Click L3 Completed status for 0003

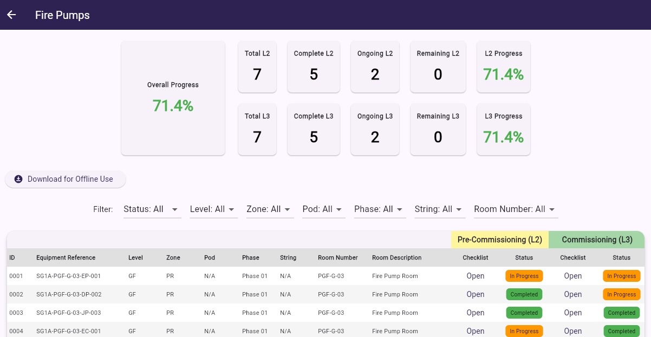pos(622,313)
